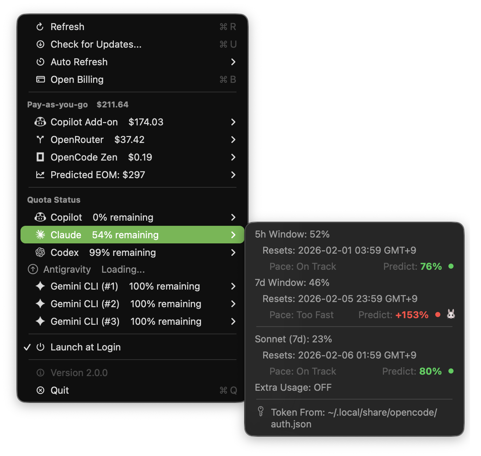Image resolution: width=481 pixels, height=456 pixels.
Task: Click the rabbit emoji next to Predict
Action: click(451, 315)
